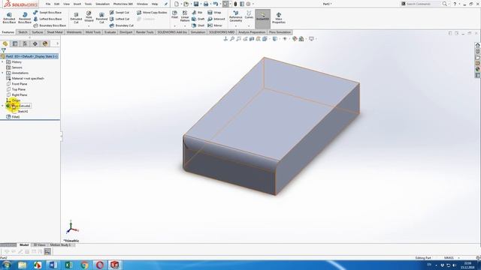Switch to the Weldments tab
The image size is (481, 270).
click(x=74, y=32)
